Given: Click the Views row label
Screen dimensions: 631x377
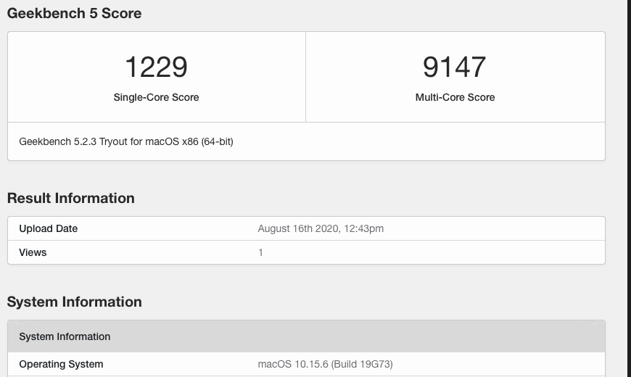Looking at the screenshot, I should coord(33,252).
